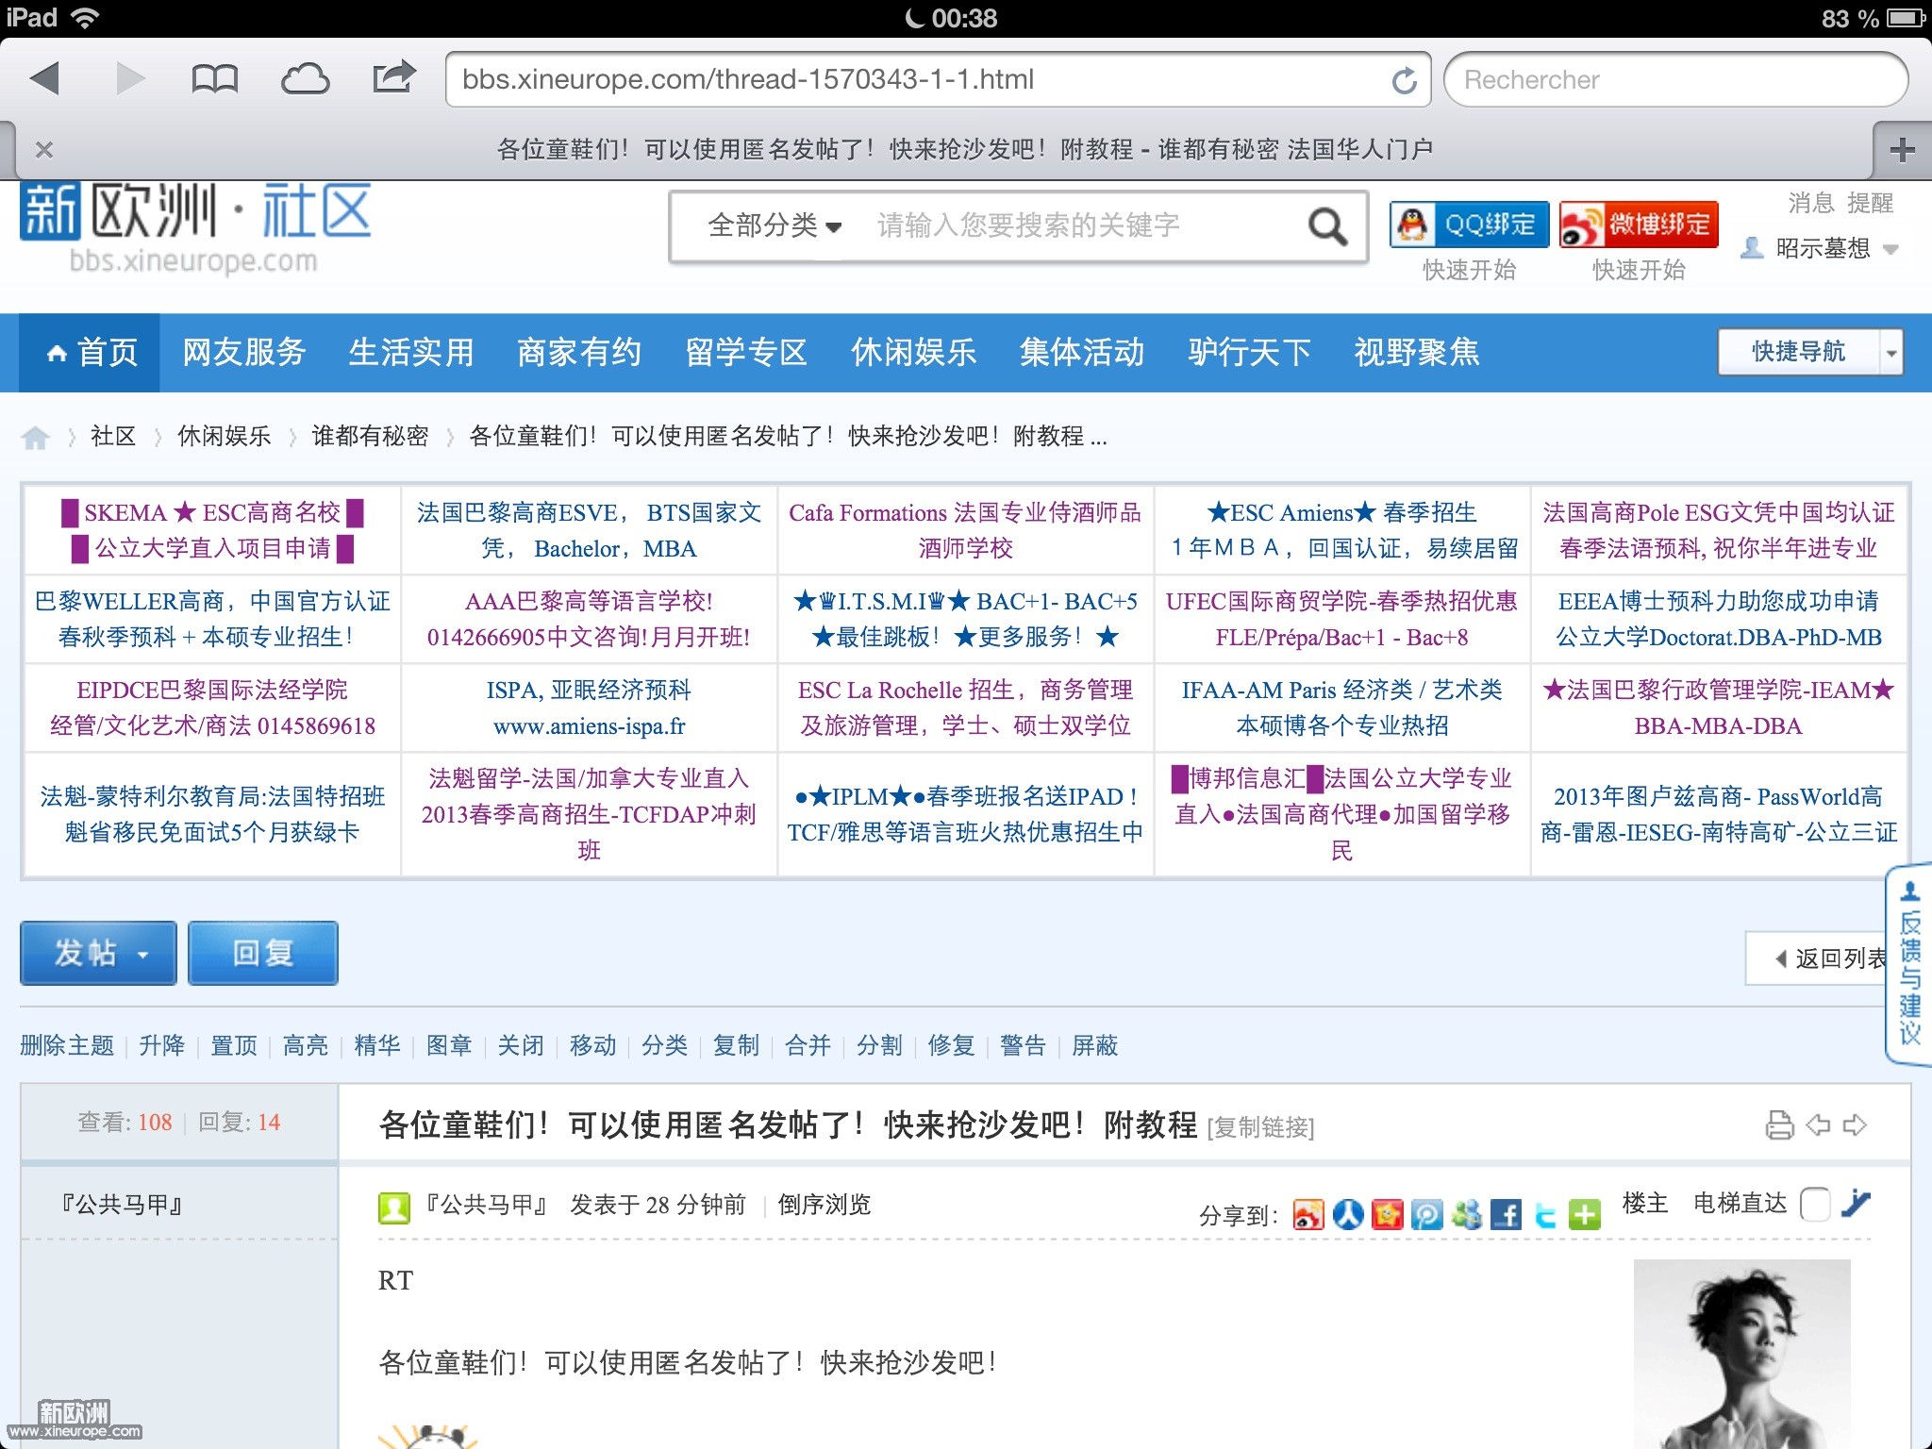Open the 留学专区 nav menu

[746, 353]
